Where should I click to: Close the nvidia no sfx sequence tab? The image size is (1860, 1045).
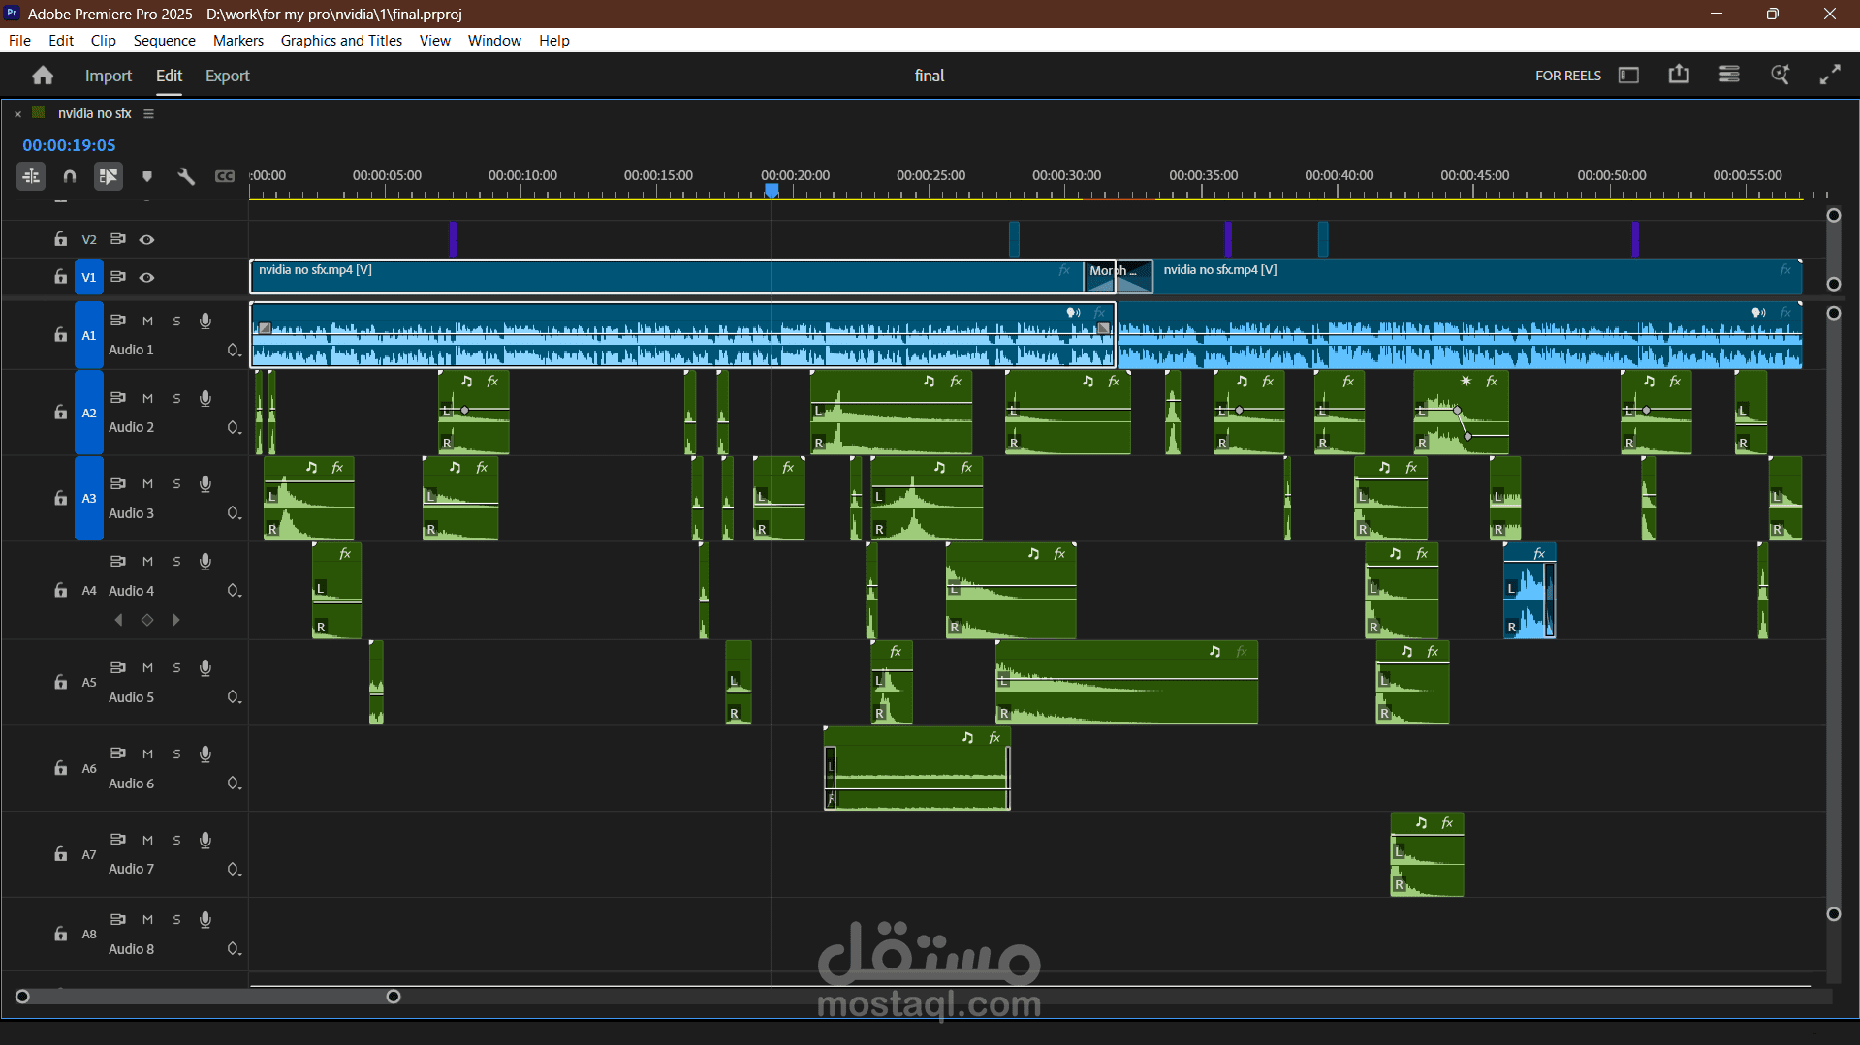tap(17, 114)
